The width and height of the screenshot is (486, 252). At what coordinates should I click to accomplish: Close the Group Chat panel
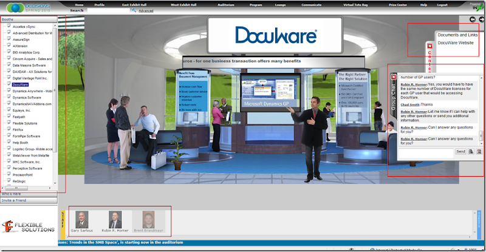coord(393,77)
